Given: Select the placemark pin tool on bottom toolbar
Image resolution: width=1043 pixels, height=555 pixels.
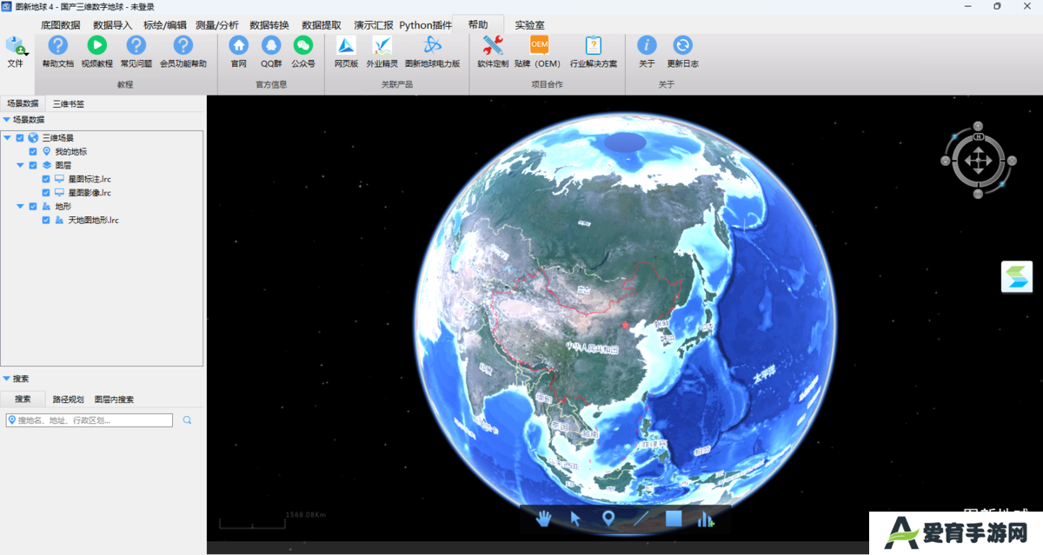Looking at the screenshot, I should tap(608, 519).
